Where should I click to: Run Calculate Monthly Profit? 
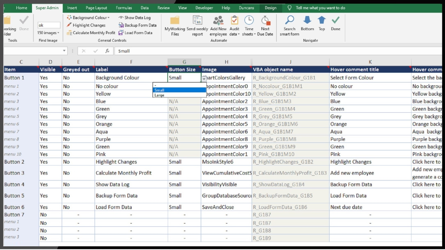pos(91,32)
